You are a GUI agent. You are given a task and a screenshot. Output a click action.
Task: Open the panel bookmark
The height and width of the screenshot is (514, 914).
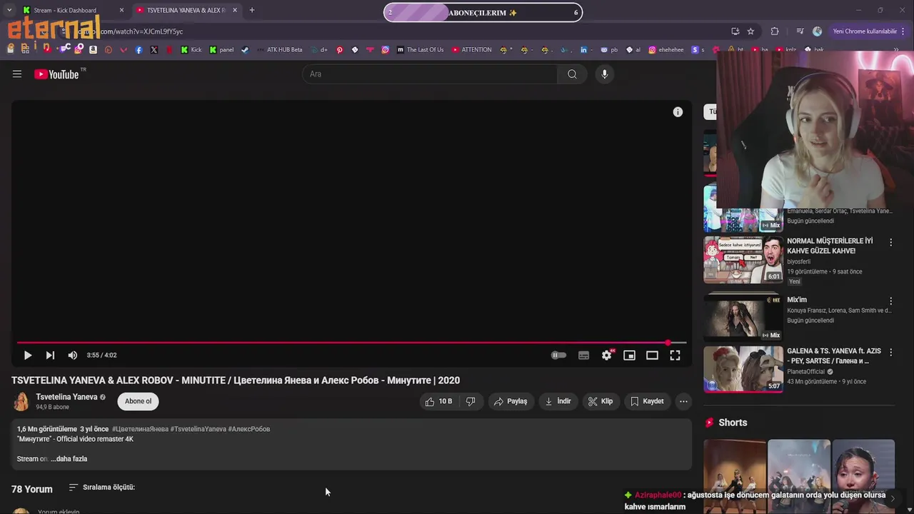(221, 50)
